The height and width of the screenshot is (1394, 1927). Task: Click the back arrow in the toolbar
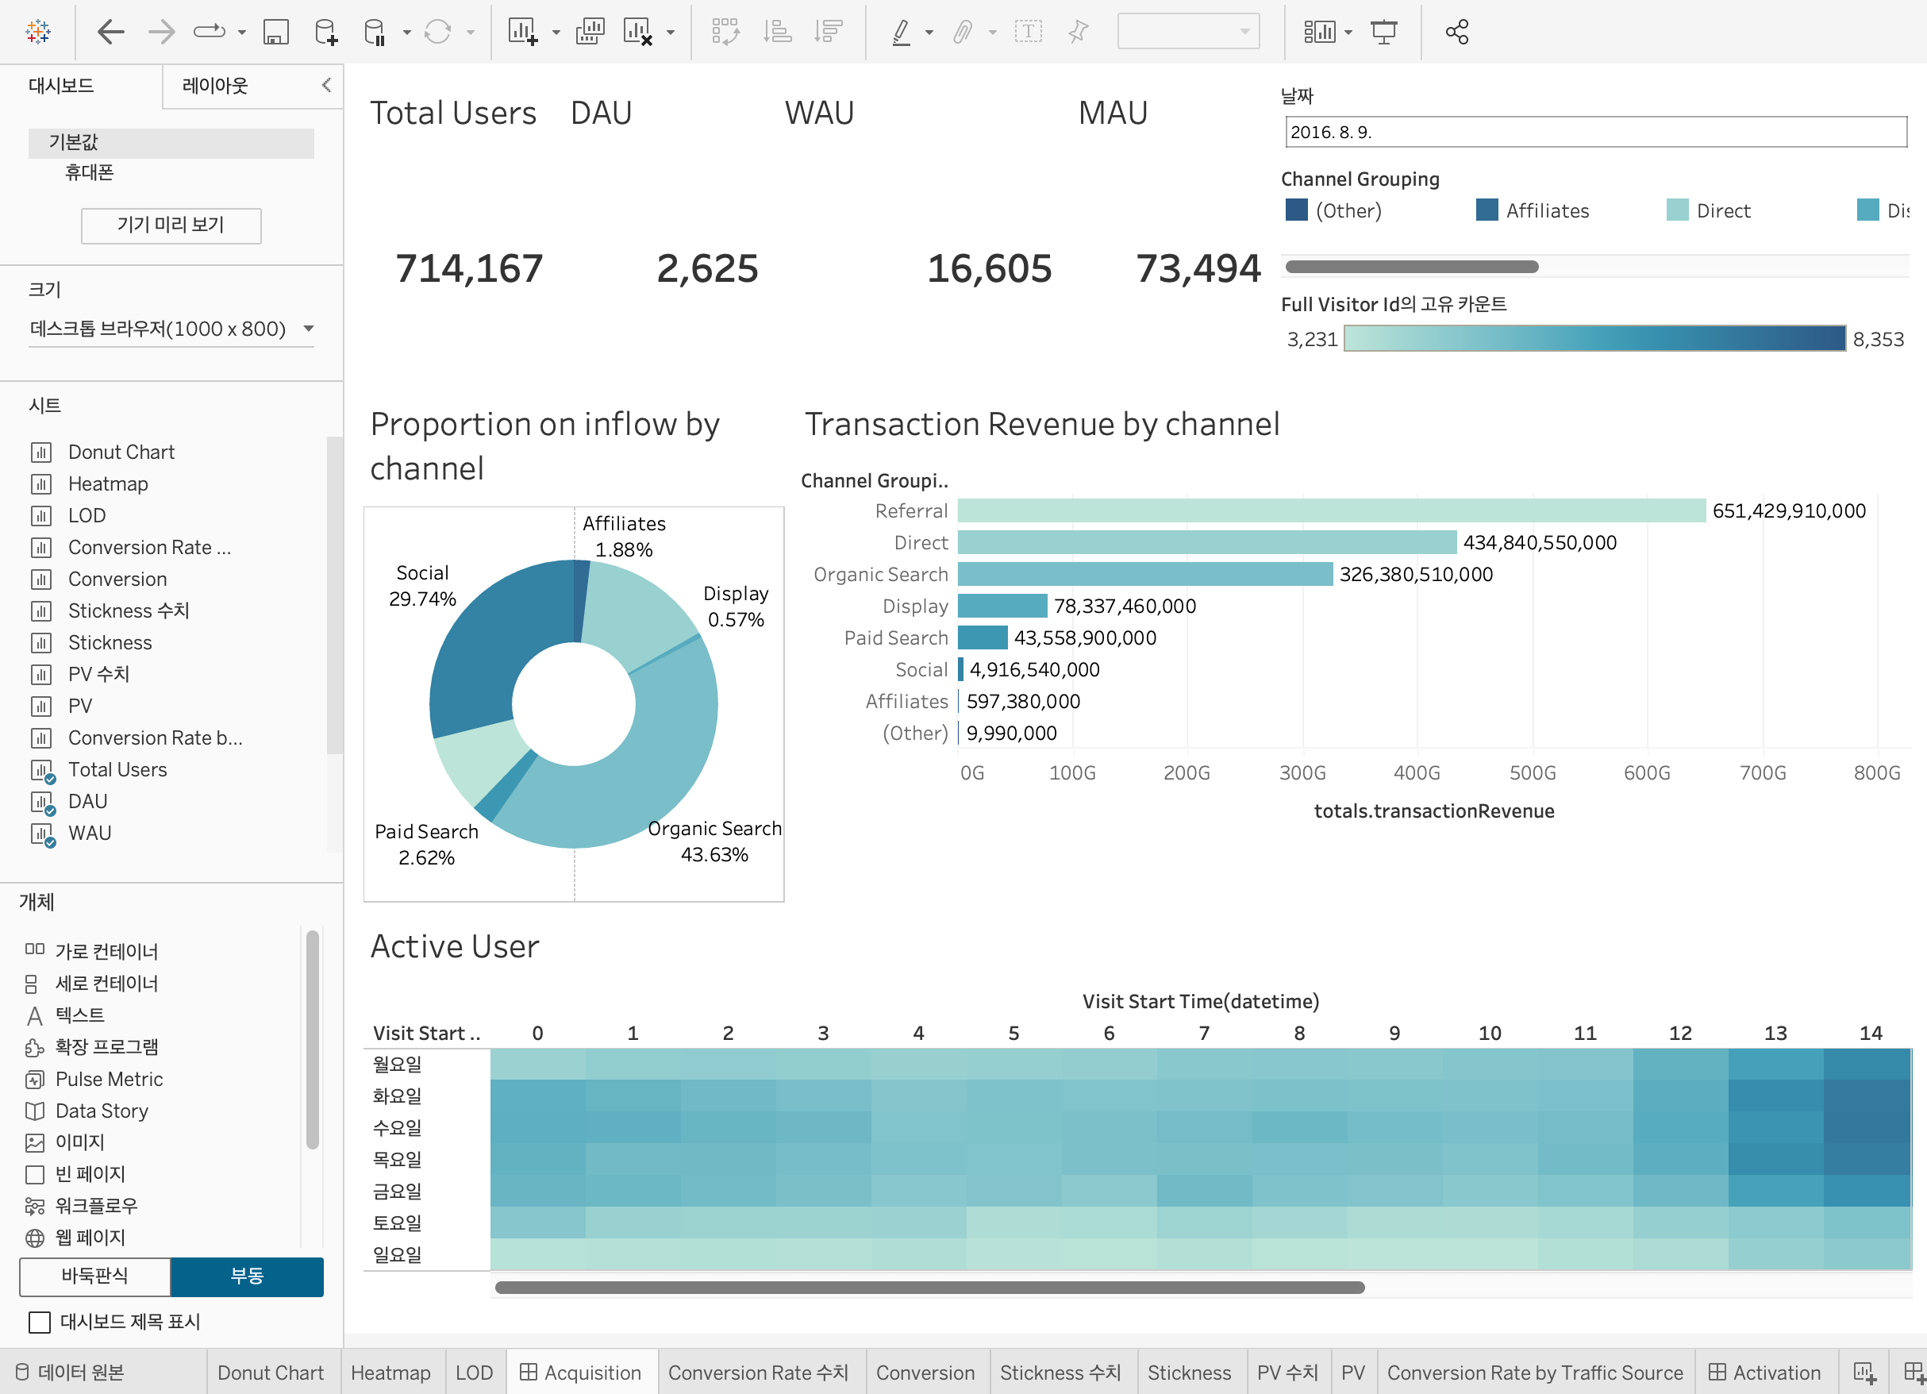tap(110, 33)
